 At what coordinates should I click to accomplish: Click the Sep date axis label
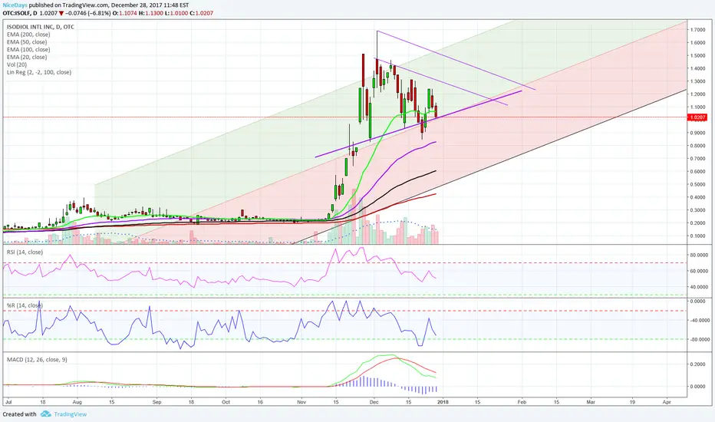[157, 402]
